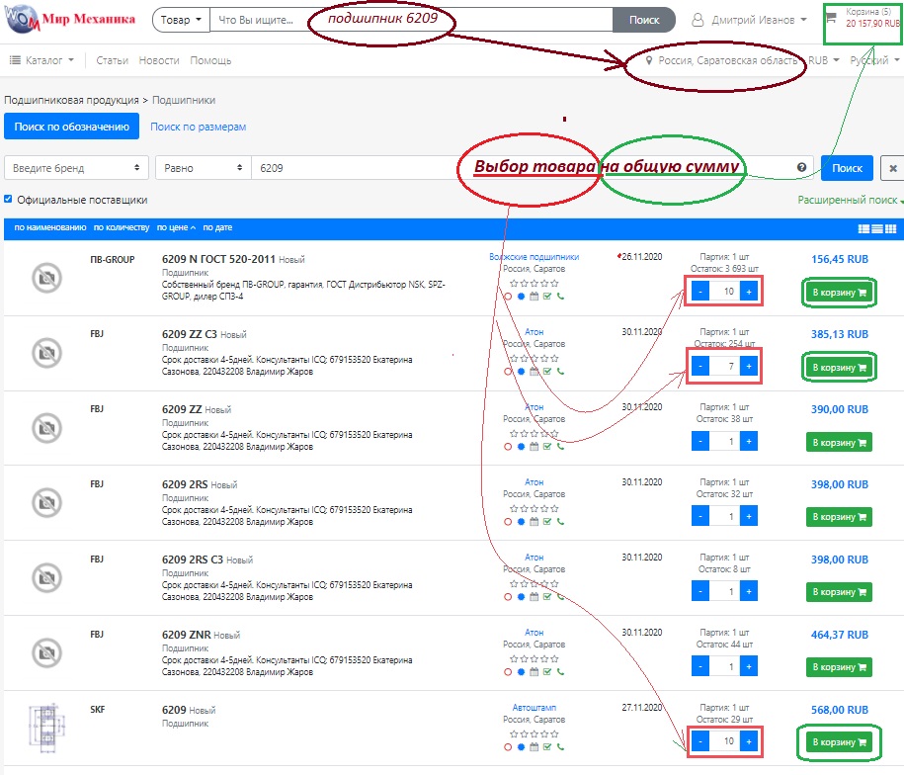
Task: Select the Поиск по обозначению tab
Action: click(71, 127)
